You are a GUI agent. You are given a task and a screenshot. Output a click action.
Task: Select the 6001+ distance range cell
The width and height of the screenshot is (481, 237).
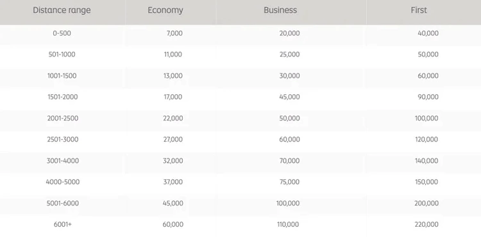click(x=63, y=224)
